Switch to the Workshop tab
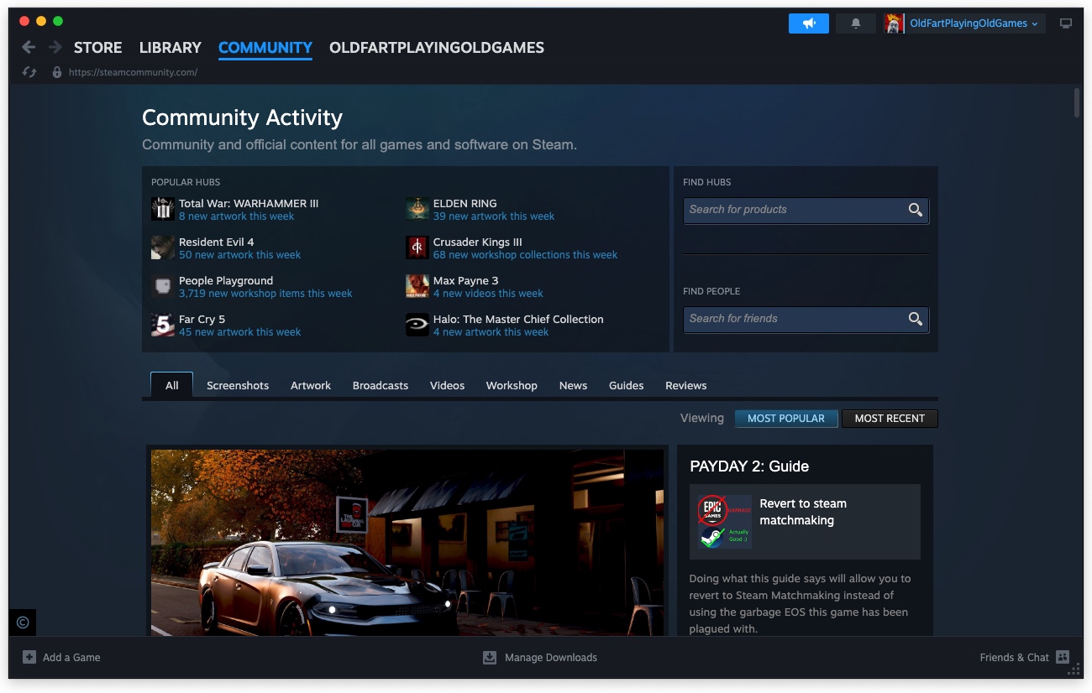The image size is (1092, 693). pos(512,385)
